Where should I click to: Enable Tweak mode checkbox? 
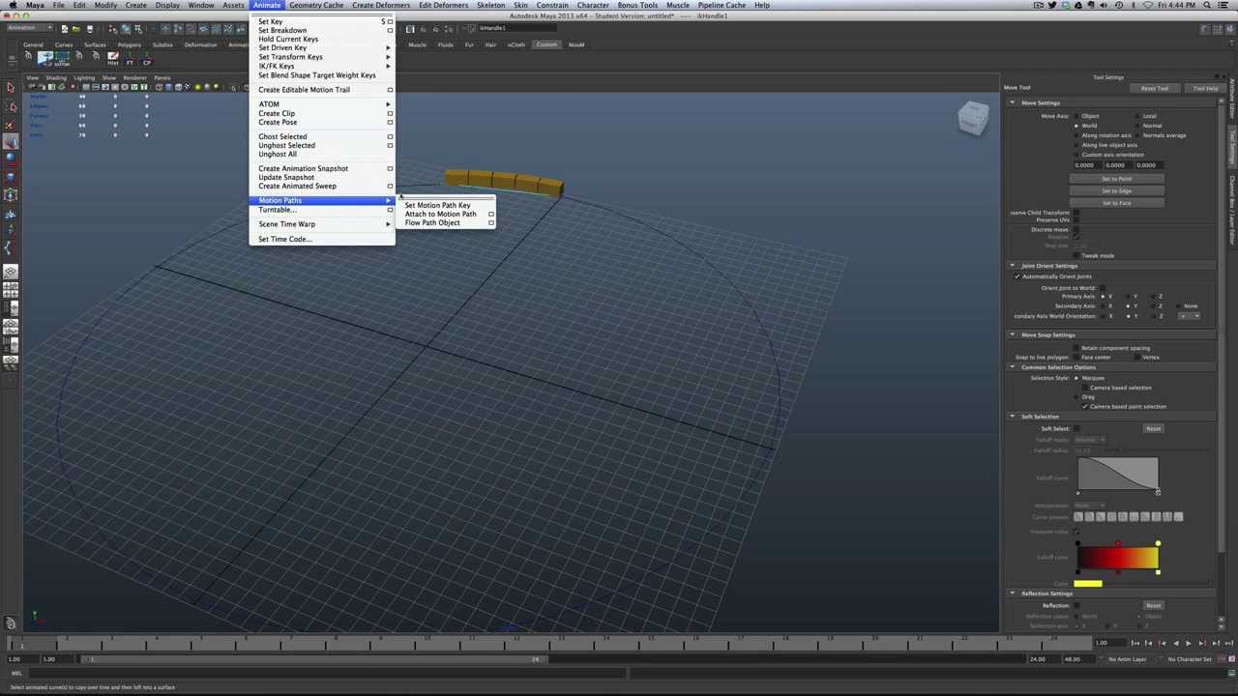coord(1076,256)
